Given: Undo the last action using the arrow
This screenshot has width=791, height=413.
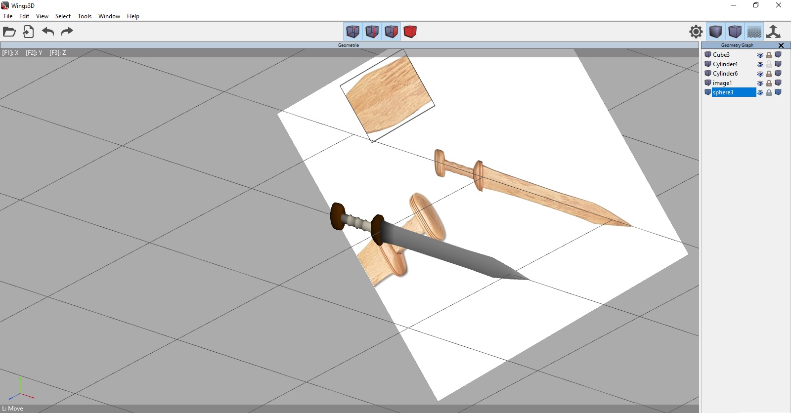Looking at the screenshot, I should (48, 32).
